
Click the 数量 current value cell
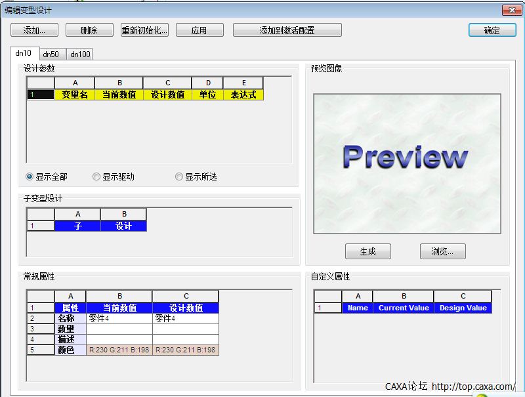pos(119,329)
